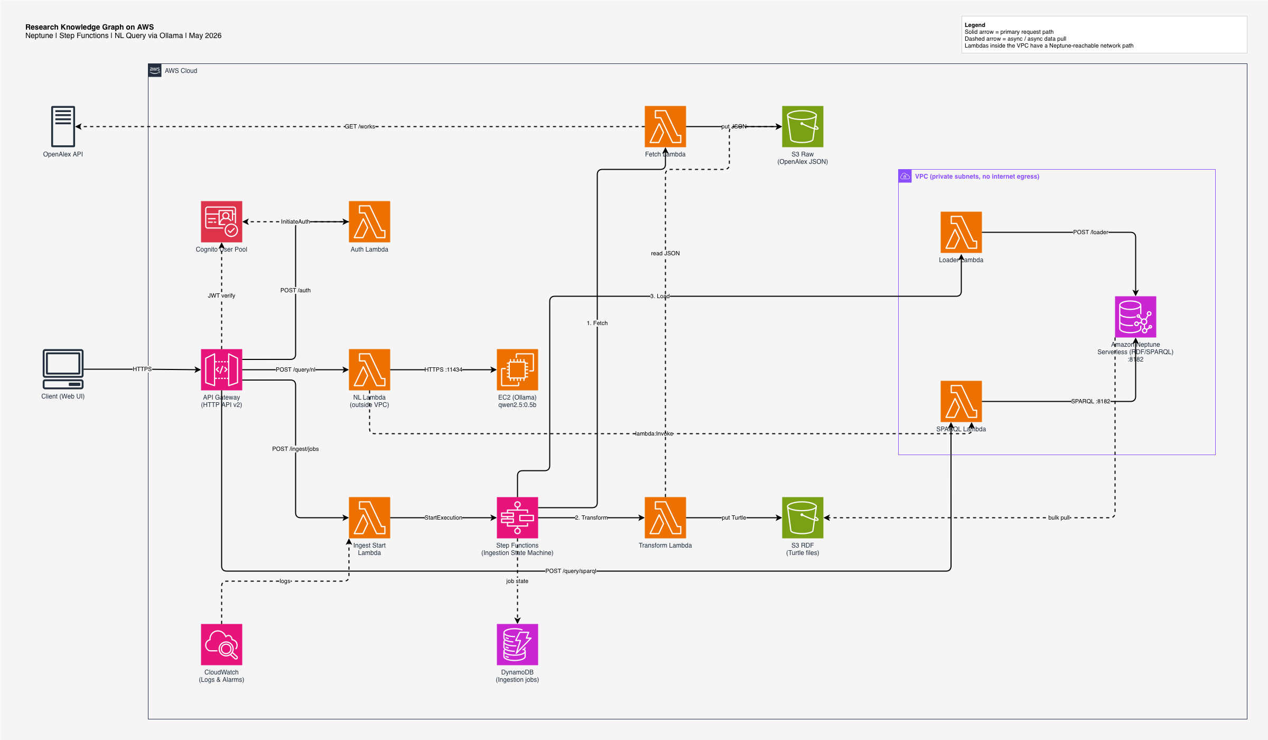This screenshot has height=740, width=1268.
Task: Select the Cognito User Pool icon
Action: coord(221,221)
